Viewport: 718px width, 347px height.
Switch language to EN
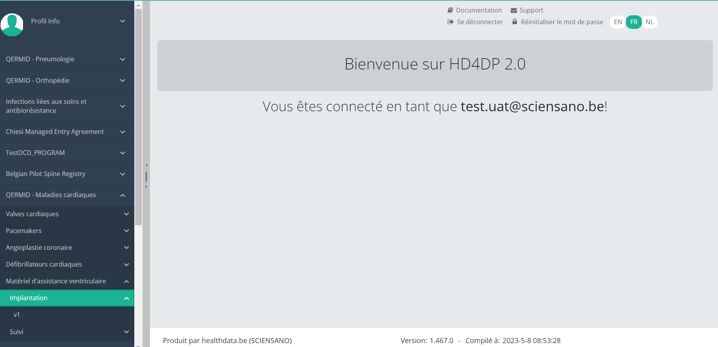point(618,22)
